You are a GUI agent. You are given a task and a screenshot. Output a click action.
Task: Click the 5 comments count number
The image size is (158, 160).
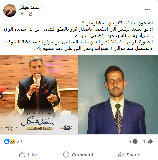(x=130, y=142)
